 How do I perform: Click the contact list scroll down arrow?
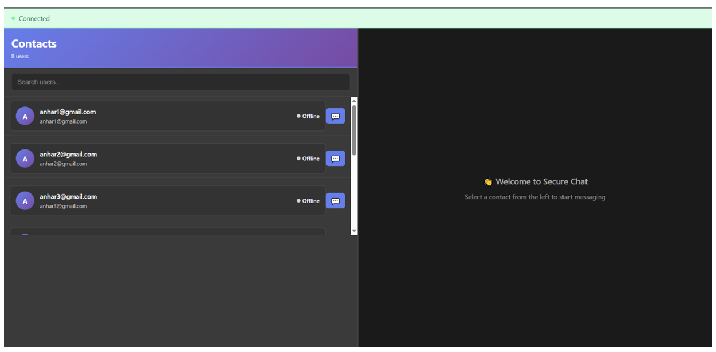click(354, 231)
